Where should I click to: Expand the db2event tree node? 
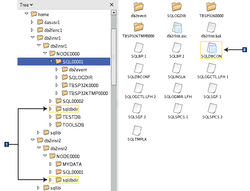point(57,70)
